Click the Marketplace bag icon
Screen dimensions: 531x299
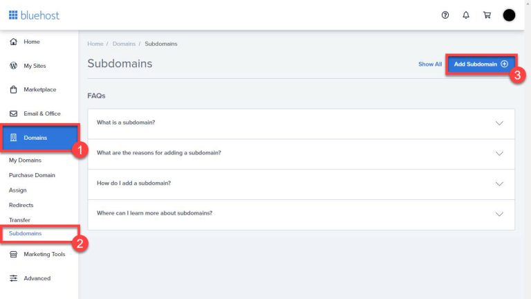click(x=13, y=89)
